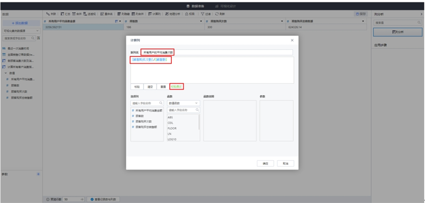Click the 关联 (join) toolbar icon
The height and width of the screenshot is (203, 425).
[50, 14]
